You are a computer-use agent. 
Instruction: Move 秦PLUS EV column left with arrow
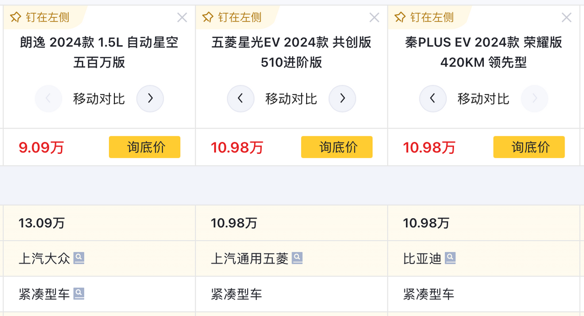pos(433,99)
